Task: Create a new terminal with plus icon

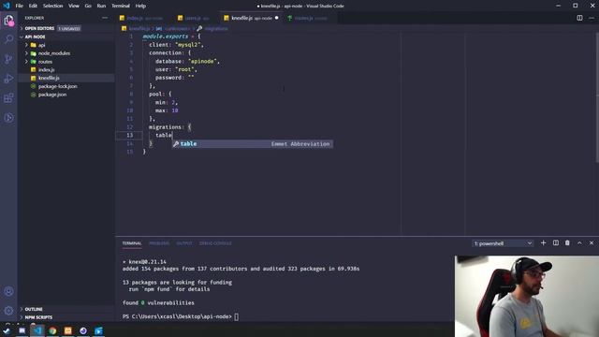Action: pos(543,243)
